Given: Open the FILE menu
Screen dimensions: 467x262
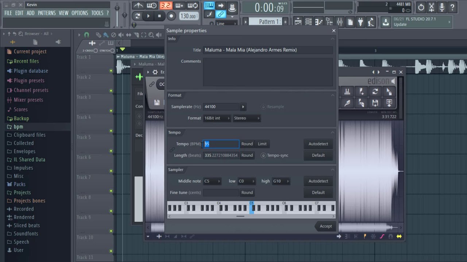Looking at the screenshot, I should click(8, 13).
